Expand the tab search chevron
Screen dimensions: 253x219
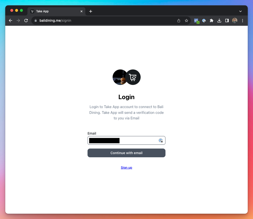[240, 11]
